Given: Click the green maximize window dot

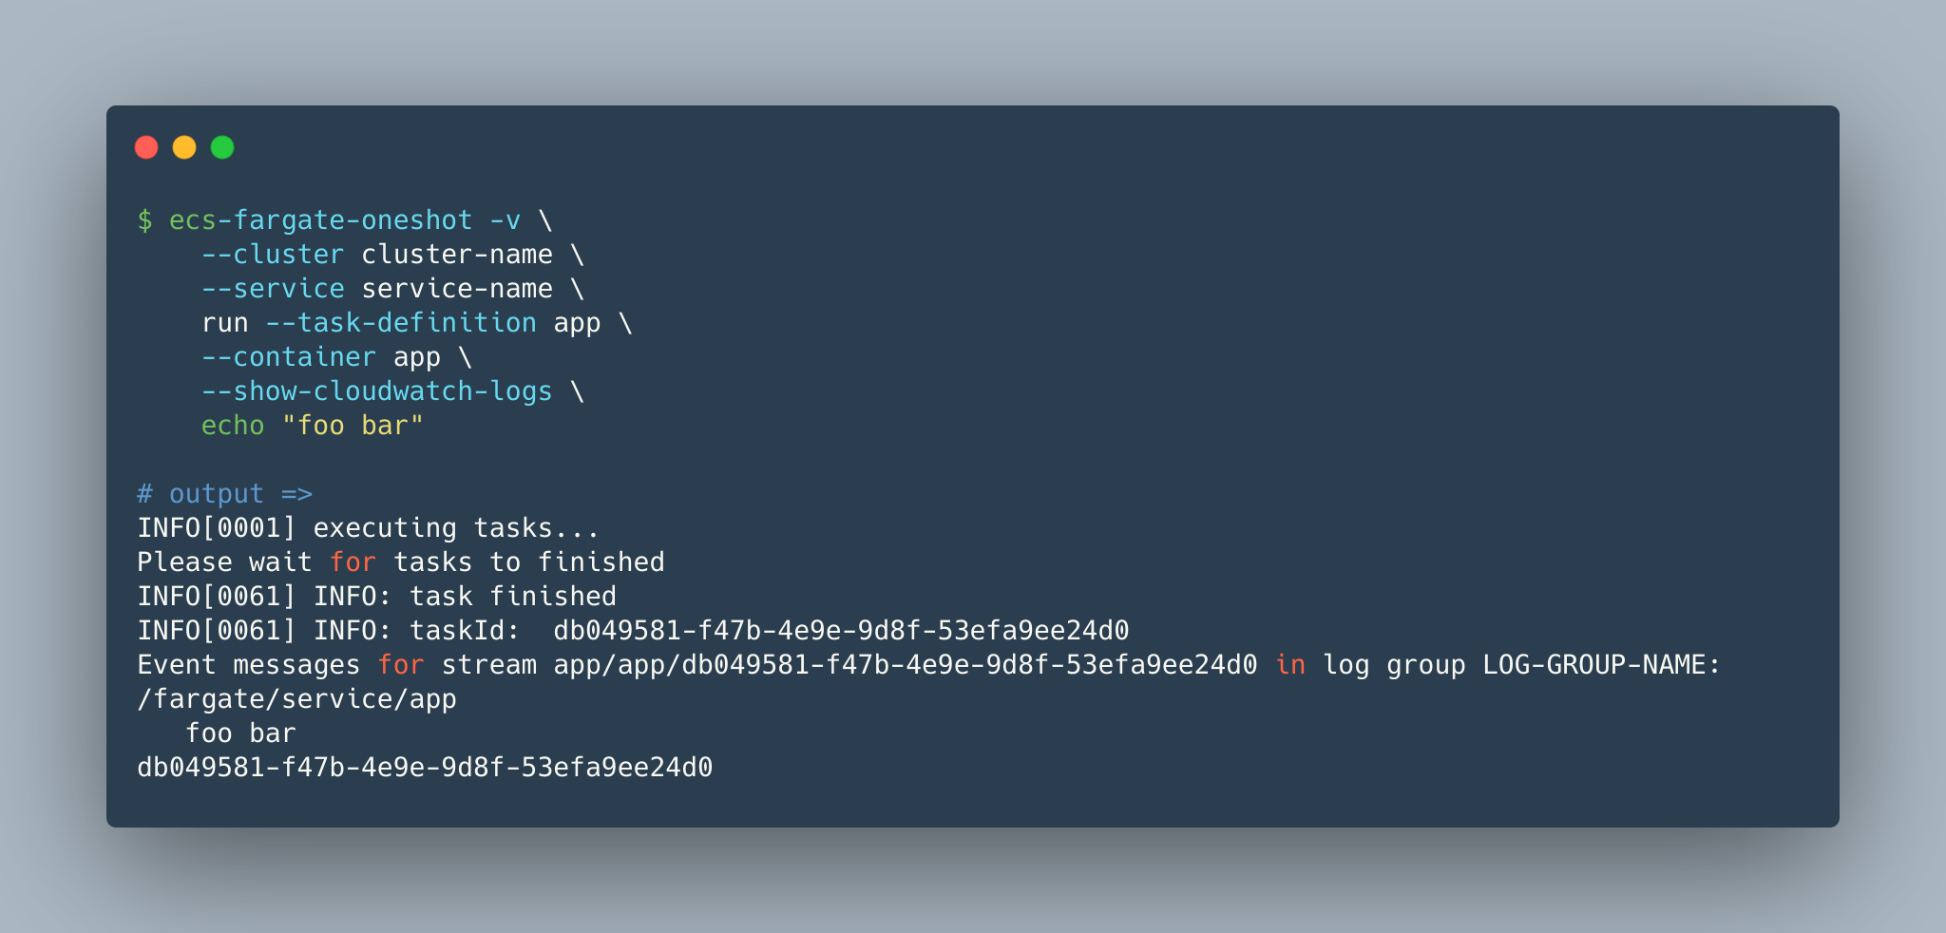Looking at the screenshot, I should pos(222,147).
